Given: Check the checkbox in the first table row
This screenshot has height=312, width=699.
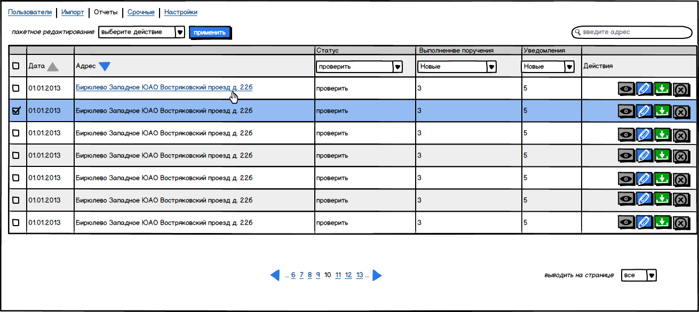Looking at the screenshot, I should coord(15,89).
